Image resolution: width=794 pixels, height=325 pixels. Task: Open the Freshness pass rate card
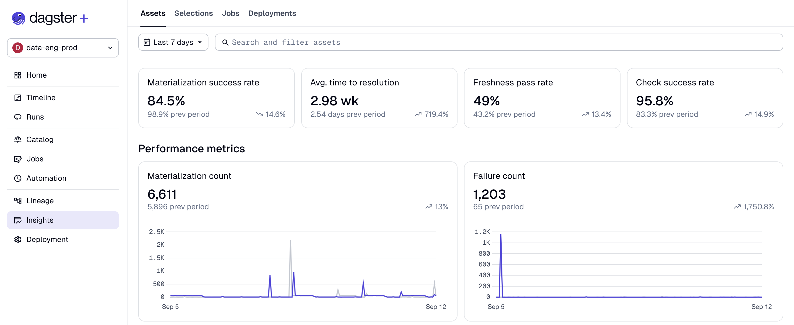[542, 98]
